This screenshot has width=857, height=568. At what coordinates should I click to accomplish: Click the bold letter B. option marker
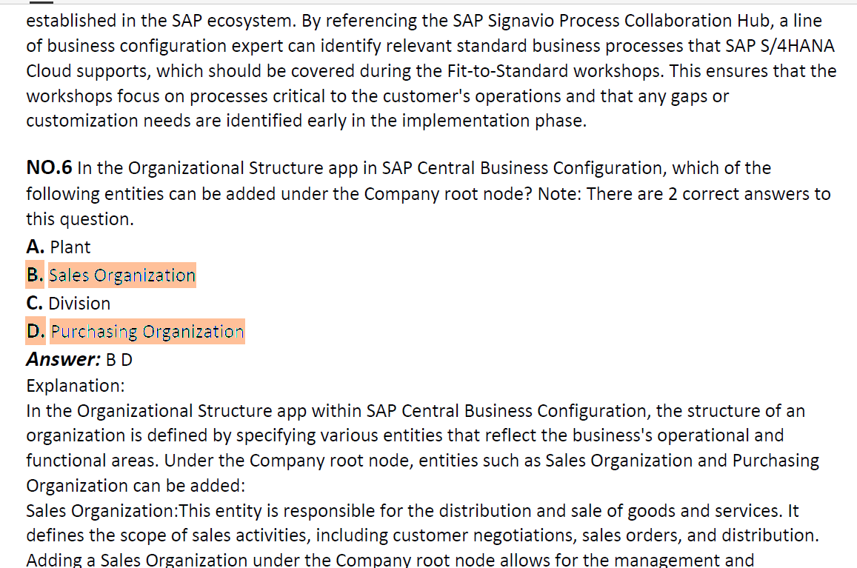point(35,275)
